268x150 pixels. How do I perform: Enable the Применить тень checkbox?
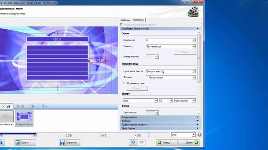pyautogui.click(x=125, y=83)
